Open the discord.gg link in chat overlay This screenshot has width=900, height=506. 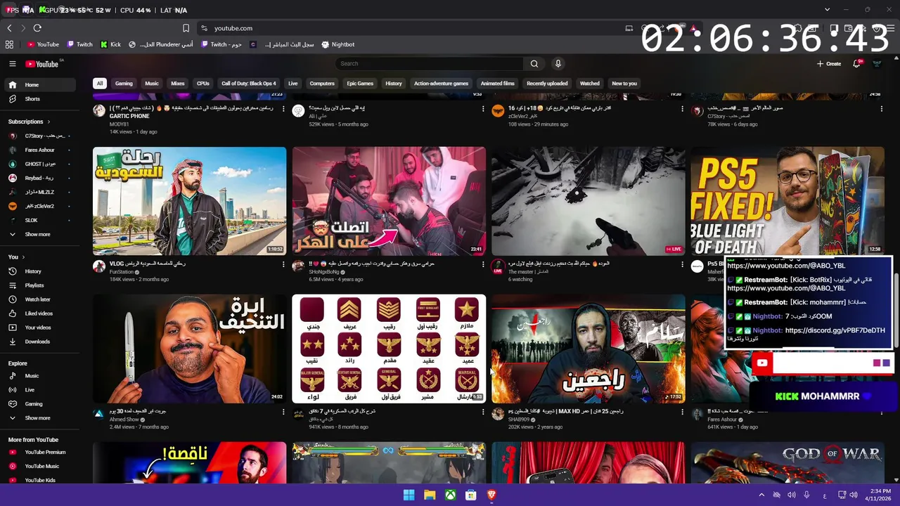click(x=835, y=330)
